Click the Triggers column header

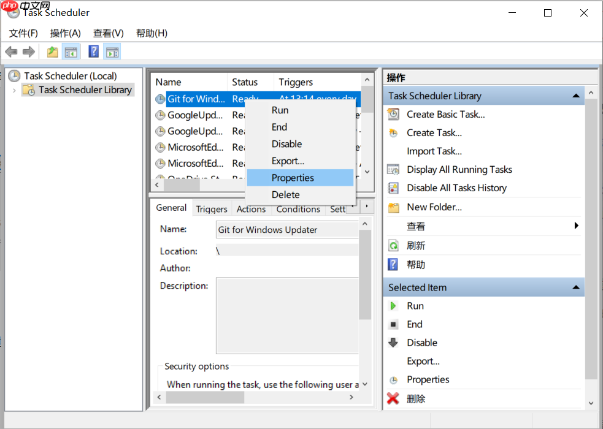pos(317,82)
